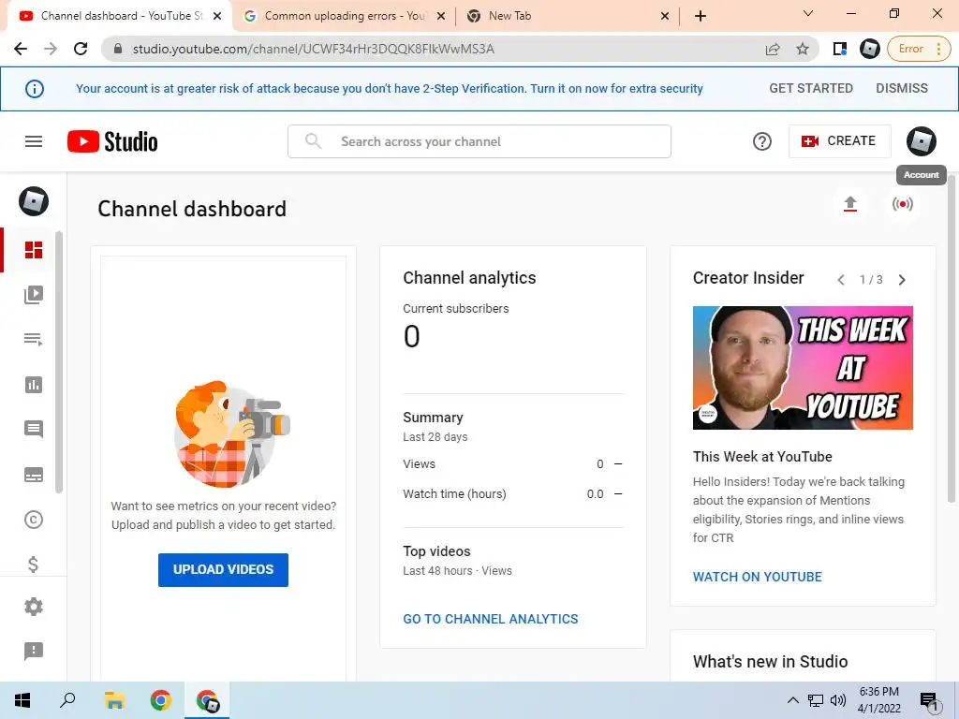Open the Chrome profile avatar in toolbar
This screenshot has width=959, height=719.
[869, 49]
